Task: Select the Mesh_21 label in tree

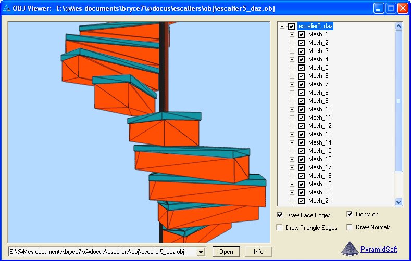Action: click(319, 201)
